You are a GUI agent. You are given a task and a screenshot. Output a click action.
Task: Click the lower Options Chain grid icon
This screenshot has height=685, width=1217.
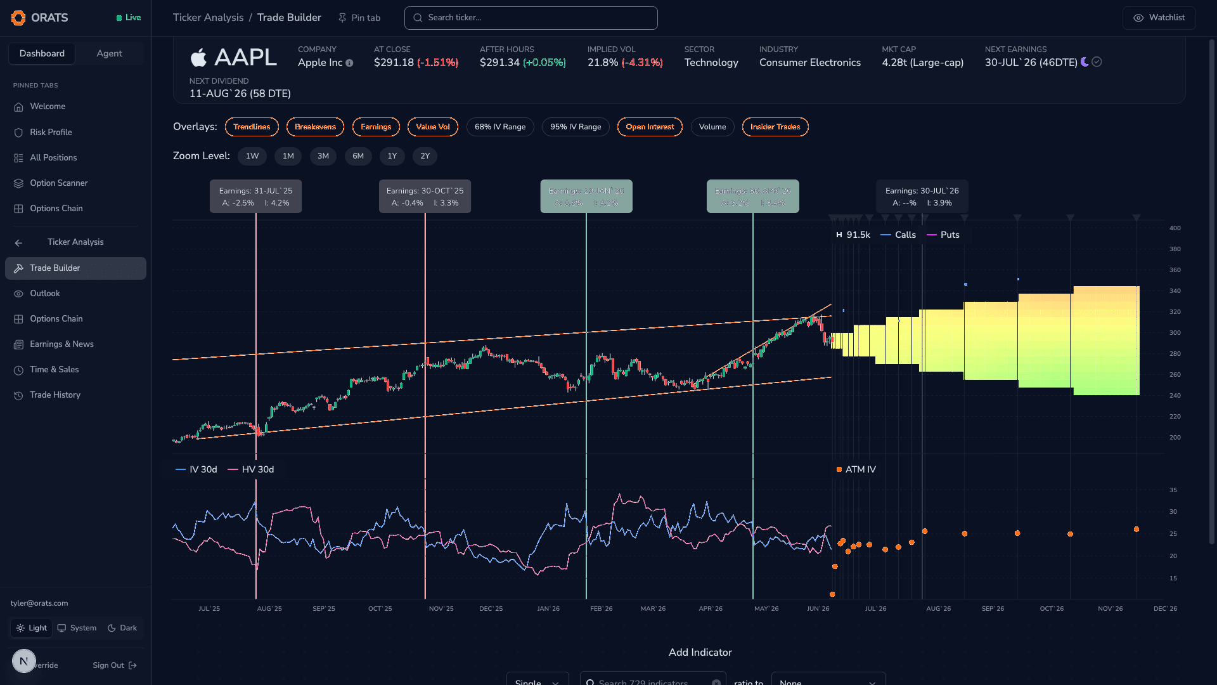click(x=18, y=319)
